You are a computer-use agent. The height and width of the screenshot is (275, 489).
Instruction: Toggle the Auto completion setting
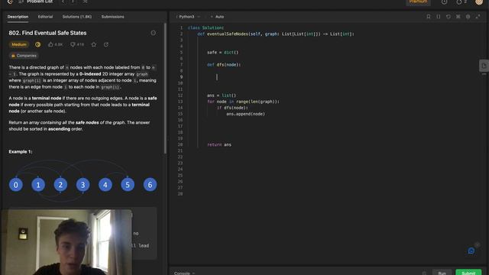[217, 17]
